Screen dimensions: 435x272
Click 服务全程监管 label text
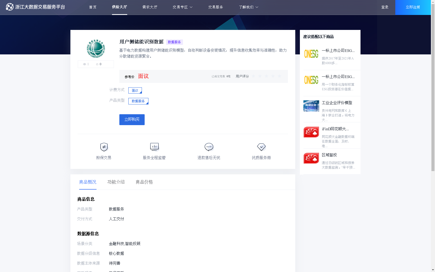pyautogui.click(x=154, y=158)
